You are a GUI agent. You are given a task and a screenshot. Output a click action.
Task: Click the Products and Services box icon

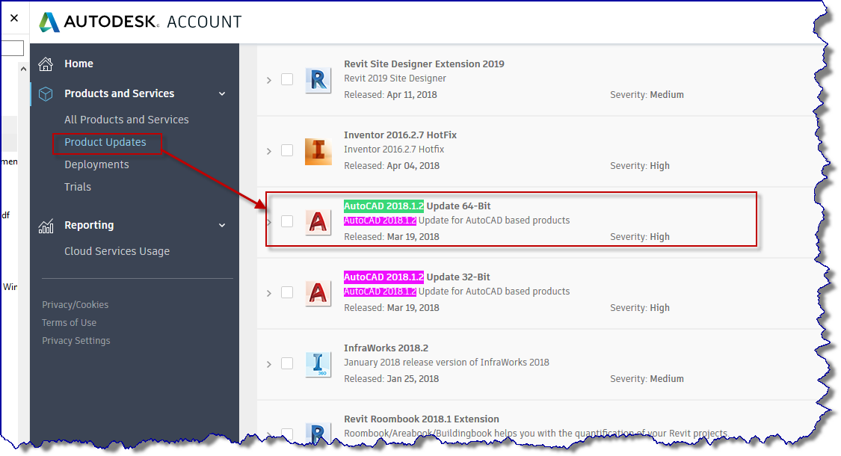click(x=46, y=93)
